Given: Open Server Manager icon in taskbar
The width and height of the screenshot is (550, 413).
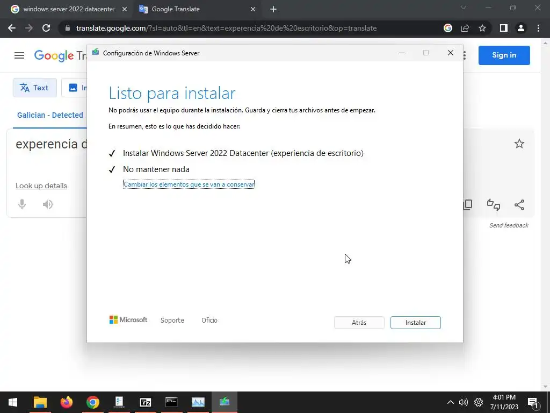Looking at the screenshot, I should (x=119, y=402).
